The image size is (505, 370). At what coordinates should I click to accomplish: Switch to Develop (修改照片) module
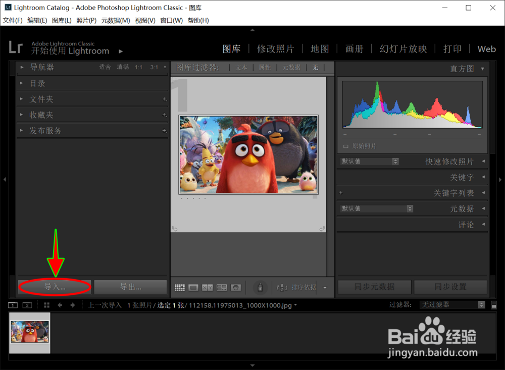[x=275, y=49]
